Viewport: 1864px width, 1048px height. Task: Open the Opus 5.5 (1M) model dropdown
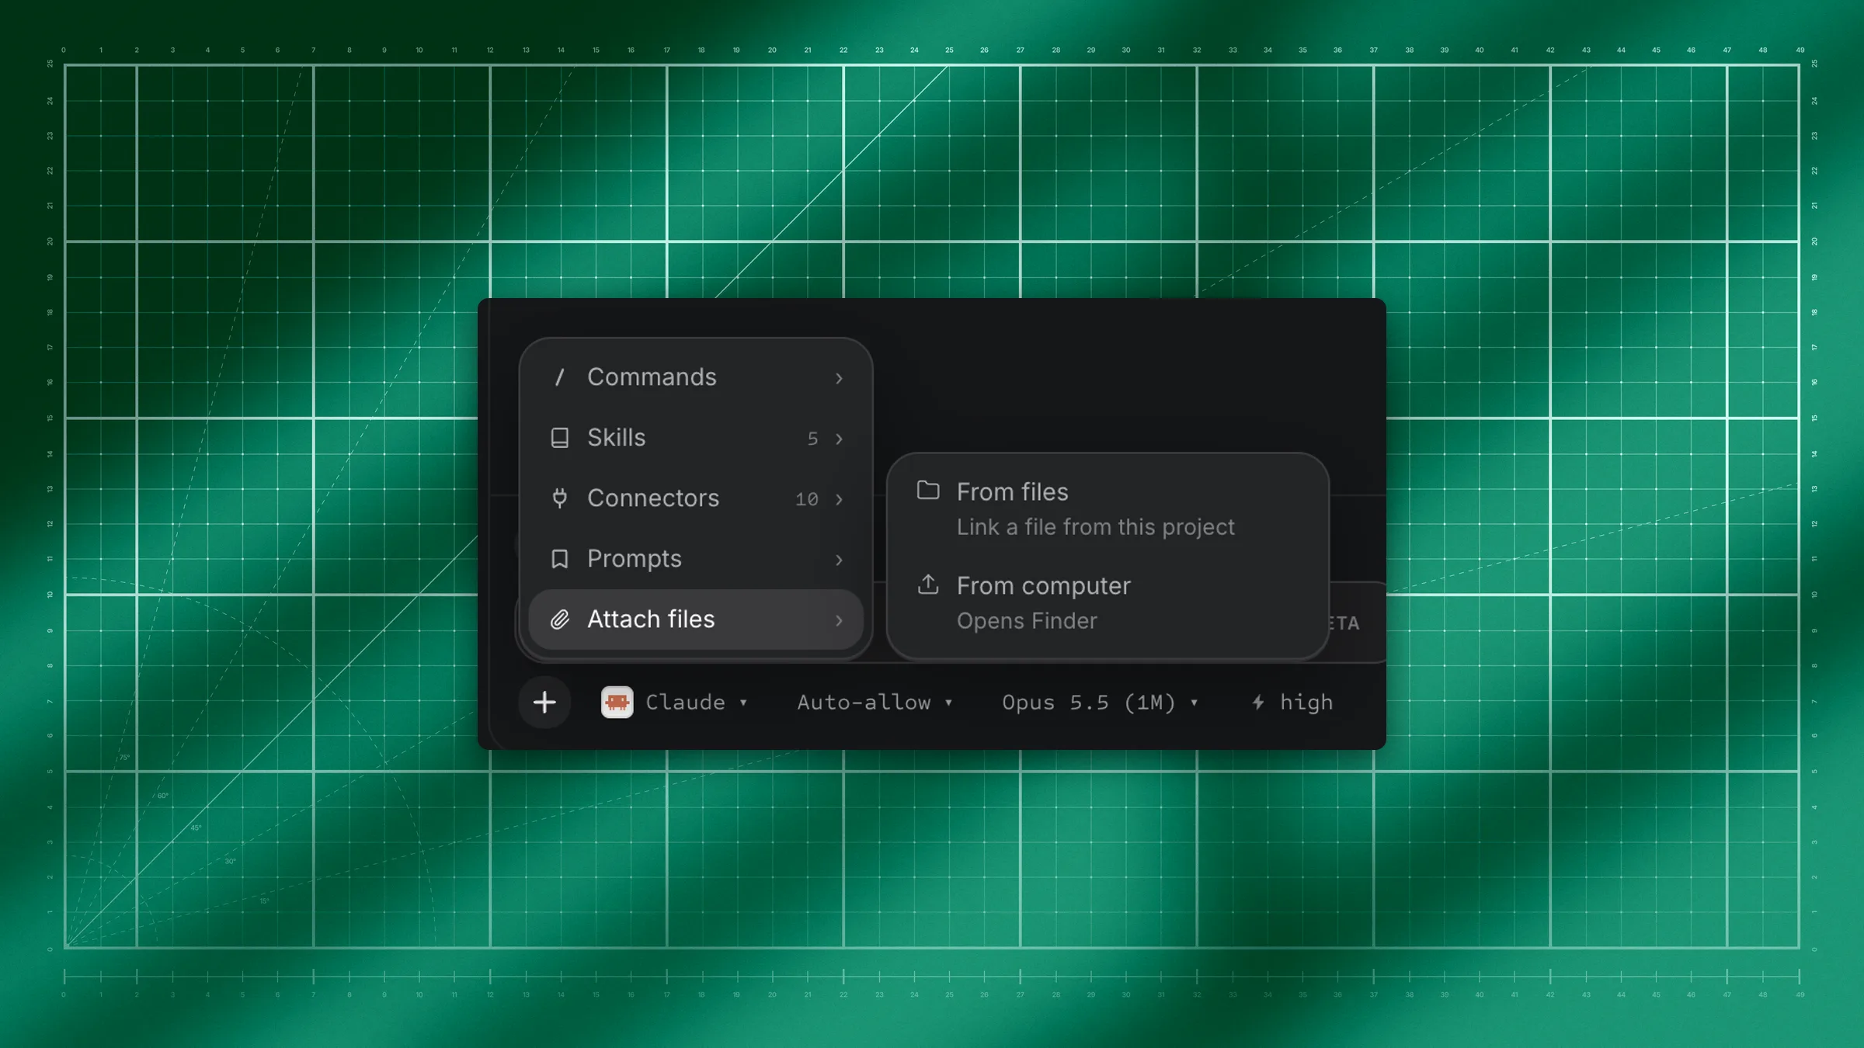1100,703
